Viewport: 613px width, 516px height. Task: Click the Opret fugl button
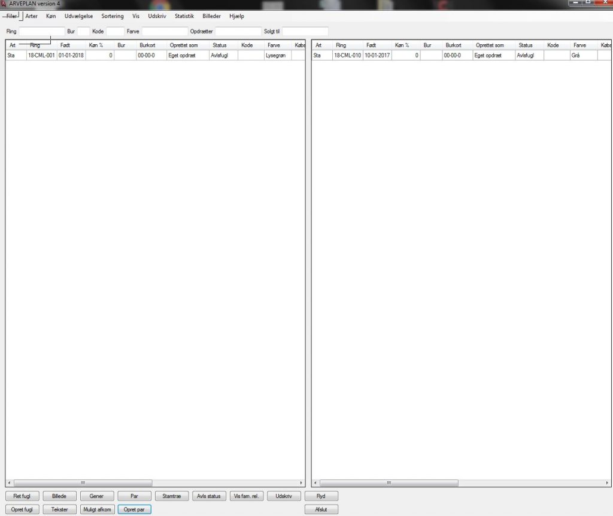pyautogui.click(x=22, y=509)
